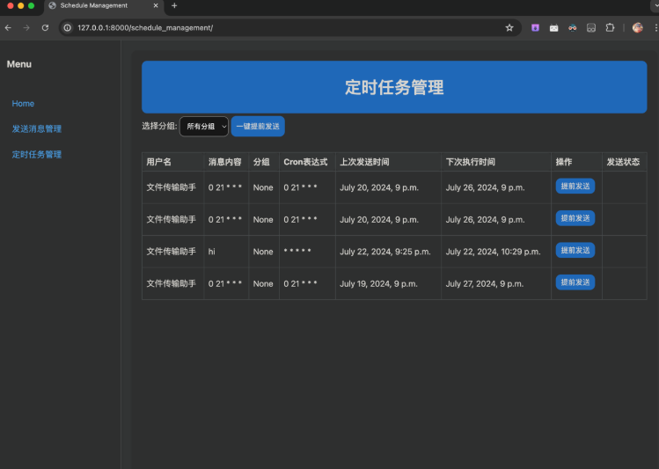Go to Home in the sidebar menu
This screenshot has width=659, height=469.
pos(23,104)
